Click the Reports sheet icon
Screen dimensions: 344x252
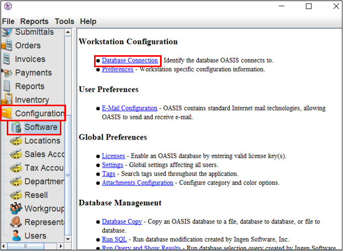coord(7,86)
